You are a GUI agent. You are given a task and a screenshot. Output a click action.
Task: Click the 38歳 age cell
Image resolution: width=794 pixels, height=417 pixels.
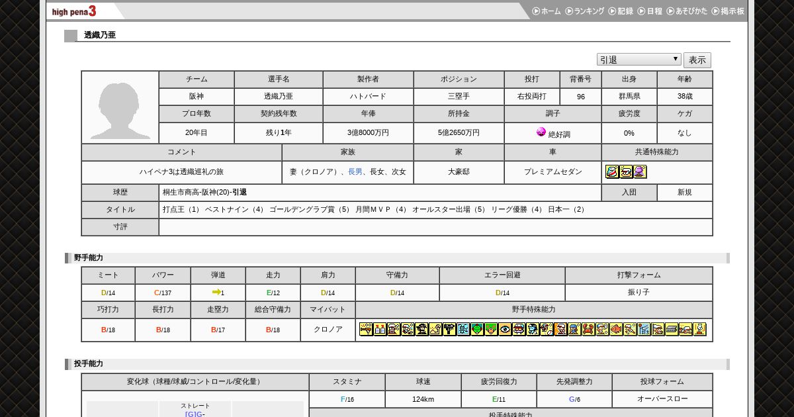click(x=685, y=97)
